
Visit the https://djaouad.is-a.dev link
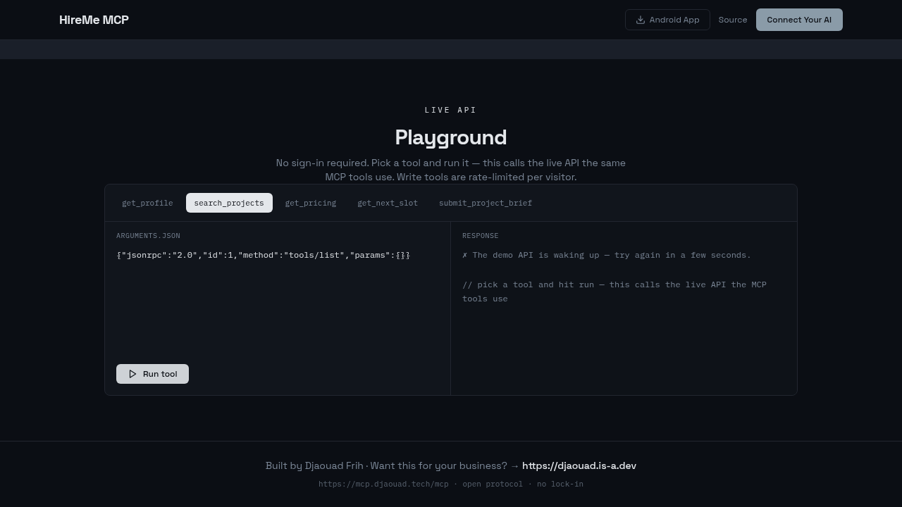click(x=579, y=465)
